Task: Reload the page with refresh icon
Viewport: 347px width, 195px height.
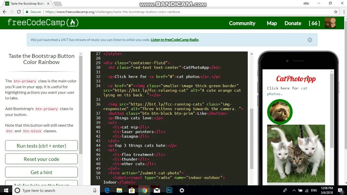Action: (x=19, y=12)
